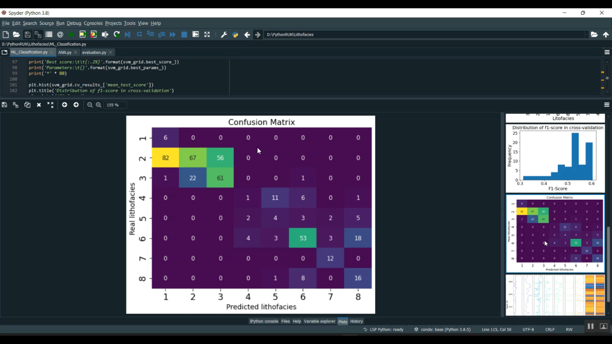Image resolution: width=612 pixels, height=344 pixels.
Task: Open the plots pane options hamburger menu
Action: click(x=607, y=105)
